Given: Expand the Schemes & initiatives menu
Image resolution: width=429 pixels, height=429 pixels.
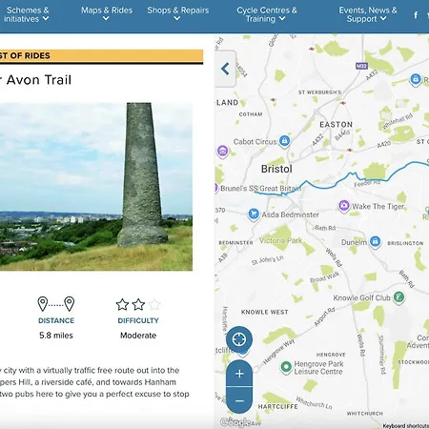Looking at the screenshot, I should [27, 14].
